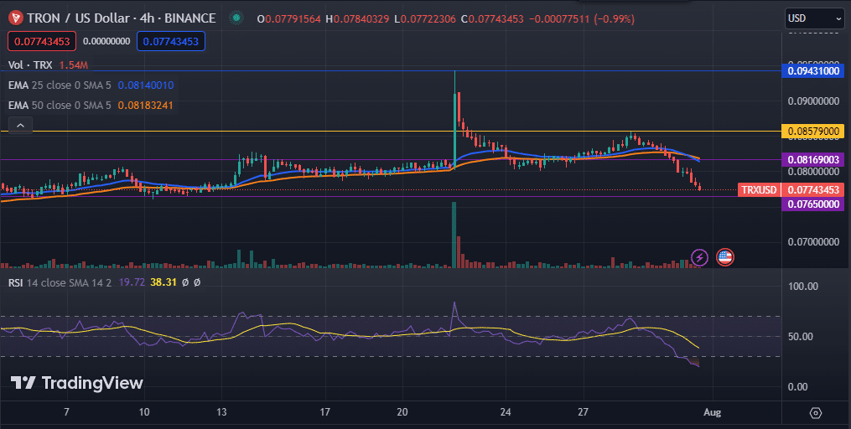Select the Vol · TRX indicator legend
Viewport: 851px width, 429px height.
tap(30, 65)
